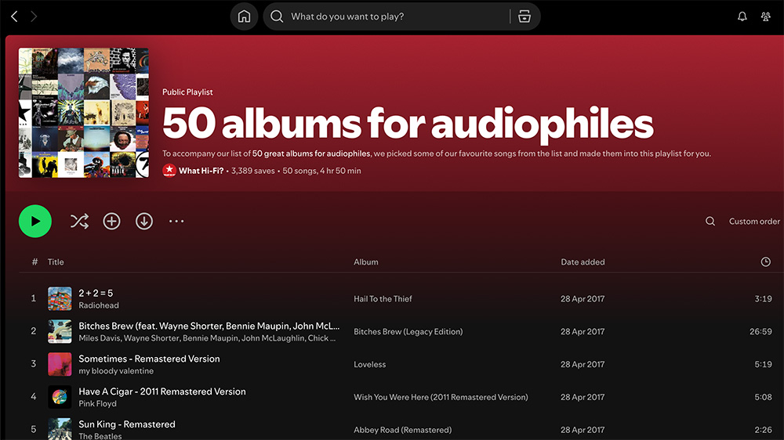Screen dimensions: 784x440
Task: Open Browse icon in search bar
Action: click(524, 16)
